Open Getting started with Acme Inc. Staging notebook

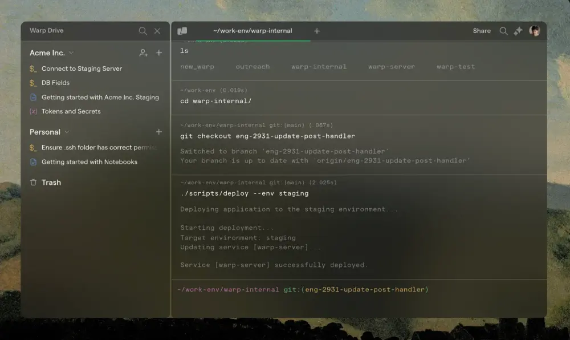(x=100, y=97)
